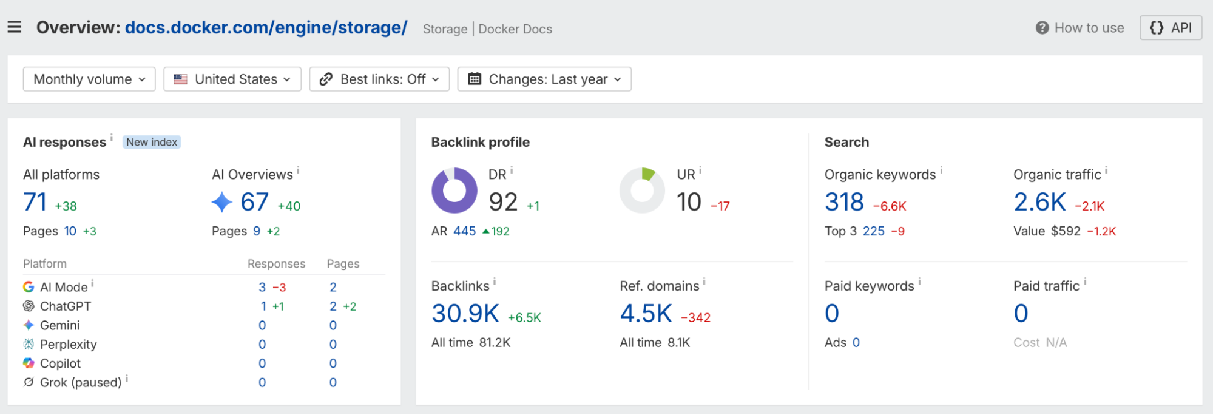Expand Best links: Off dropdown
1213x415 pixels.
click(x=379, y=79)
